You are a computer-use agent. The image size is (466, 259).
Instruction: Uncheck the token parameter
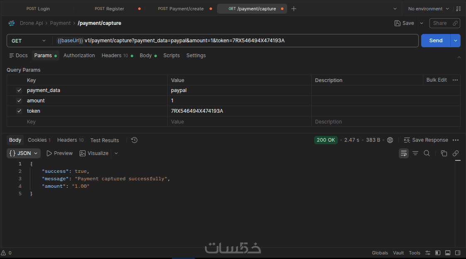click(20, 111)
